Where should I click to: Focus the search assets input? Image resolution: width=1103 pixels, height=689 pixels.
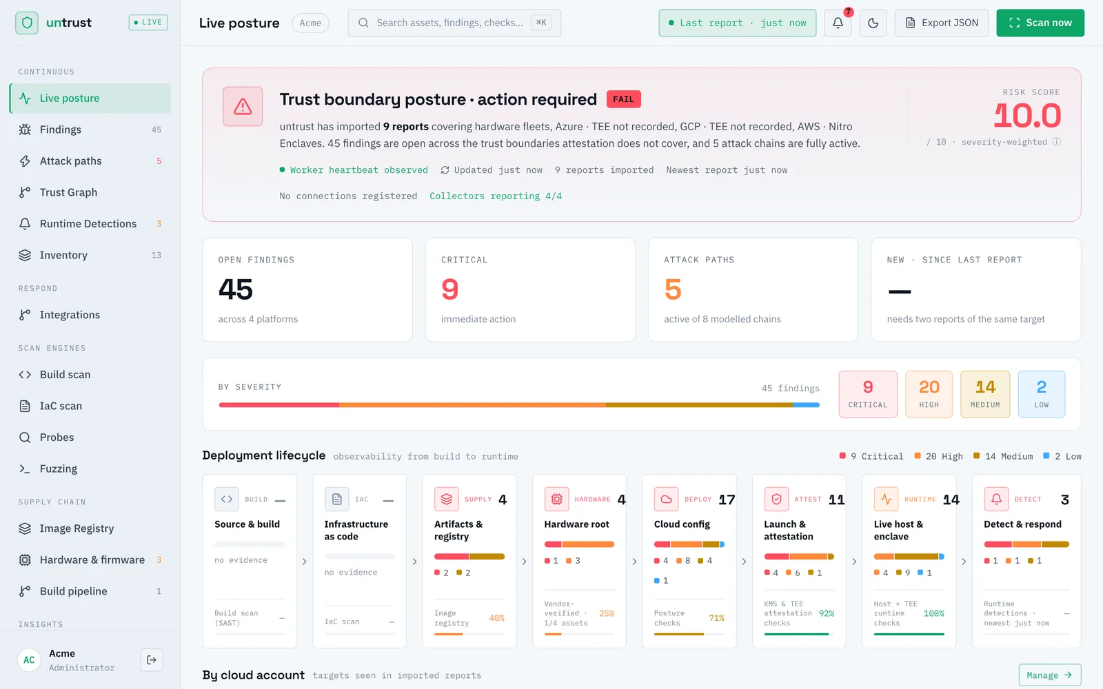point(454,23)
